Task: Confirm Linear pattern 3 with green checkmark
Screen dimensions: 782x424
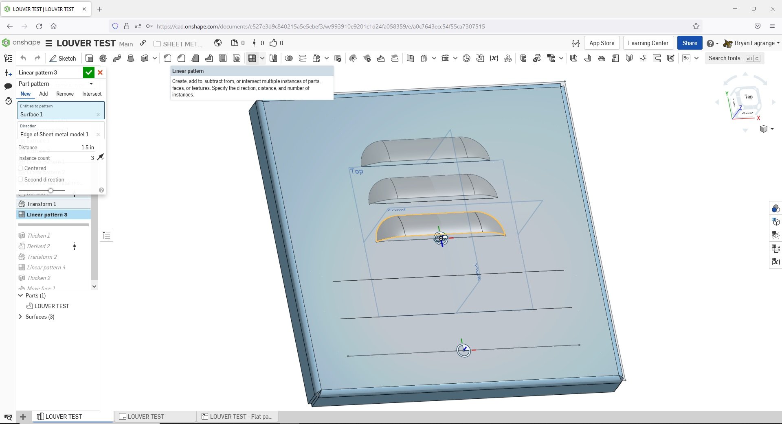Action: point(88,72)
